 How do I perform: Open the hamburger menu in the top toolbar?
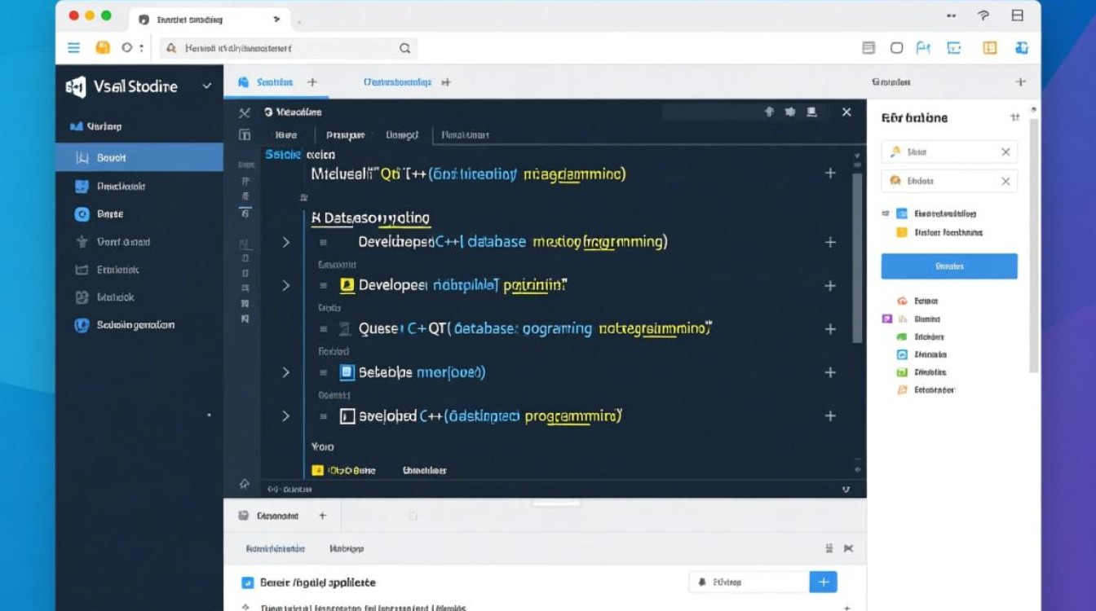(73, 48)
